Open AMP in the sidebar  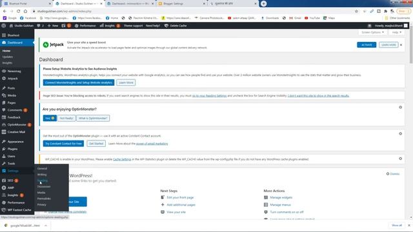pyautogui.click(x=17, y=188)
